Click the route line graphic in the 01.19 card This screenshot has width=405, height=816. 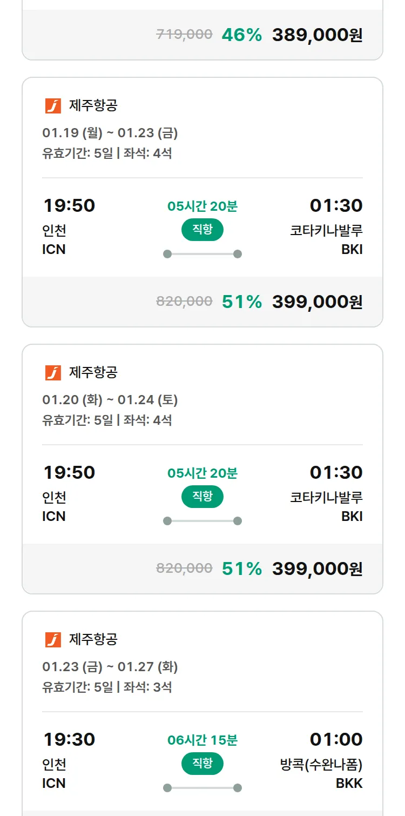[202, 254]
